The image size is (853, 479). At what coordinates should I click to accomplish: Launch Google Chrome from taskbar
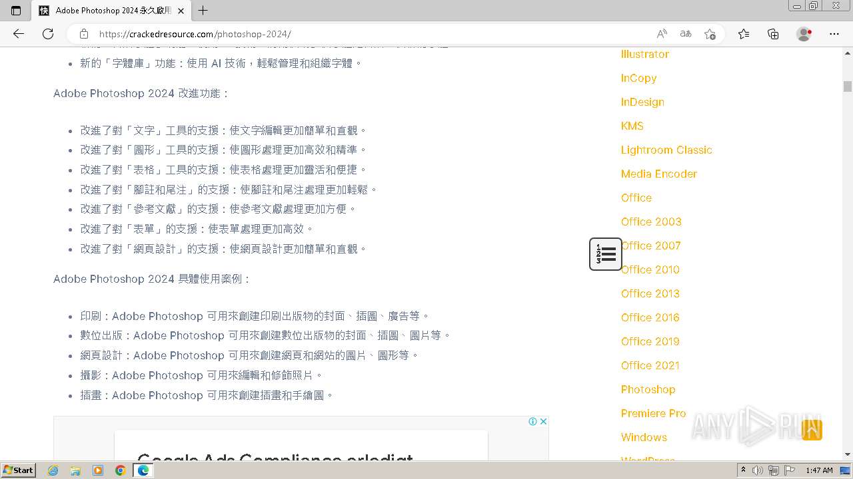click(x=121, y=470)
